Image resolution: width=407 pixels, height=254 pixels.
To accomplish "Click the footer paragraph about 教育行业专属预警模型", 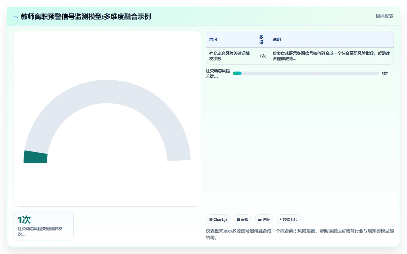I will [300, 234].
